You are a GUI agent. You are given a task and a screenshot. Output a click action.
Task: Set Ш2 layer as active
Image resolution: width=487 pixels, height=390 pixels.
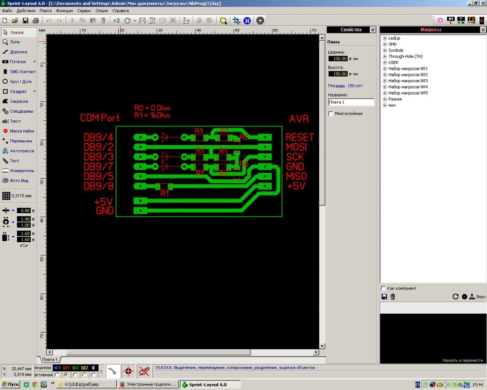tap(84, 375)
